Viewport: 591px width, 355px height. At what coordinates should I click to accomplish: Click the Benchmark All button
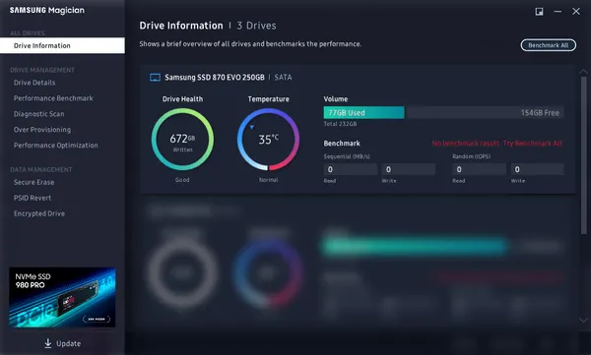[548, 45]
